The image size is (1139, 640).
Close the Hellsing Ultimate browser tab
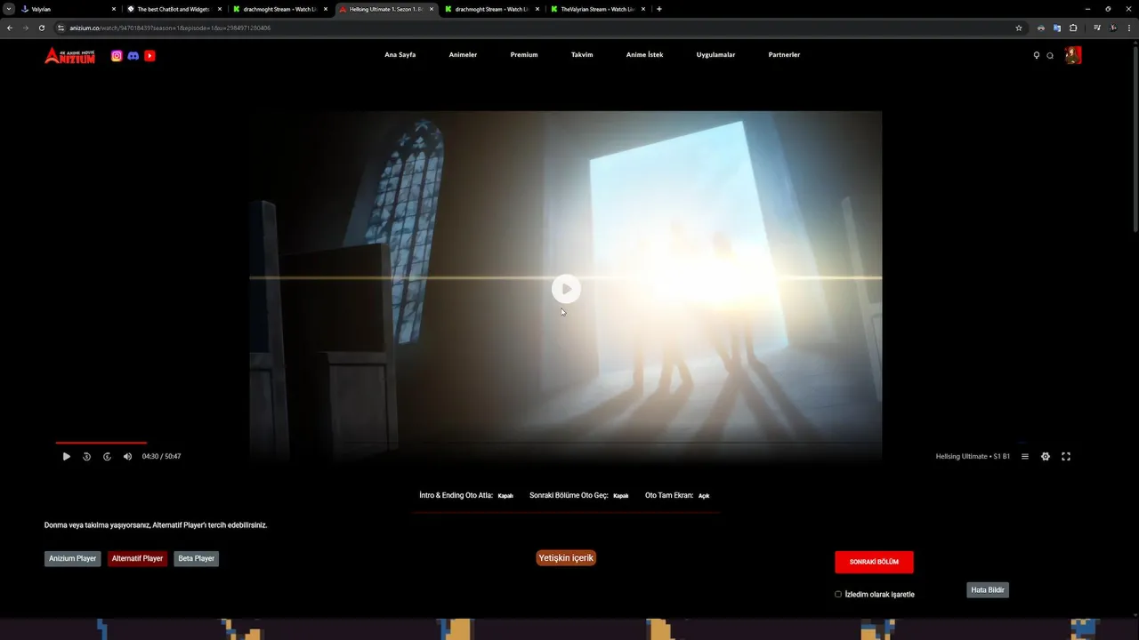pyautogui.click(x=432, y=9)
